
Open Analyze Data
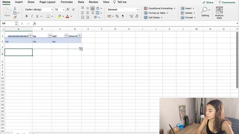click(x=219, y=13)
